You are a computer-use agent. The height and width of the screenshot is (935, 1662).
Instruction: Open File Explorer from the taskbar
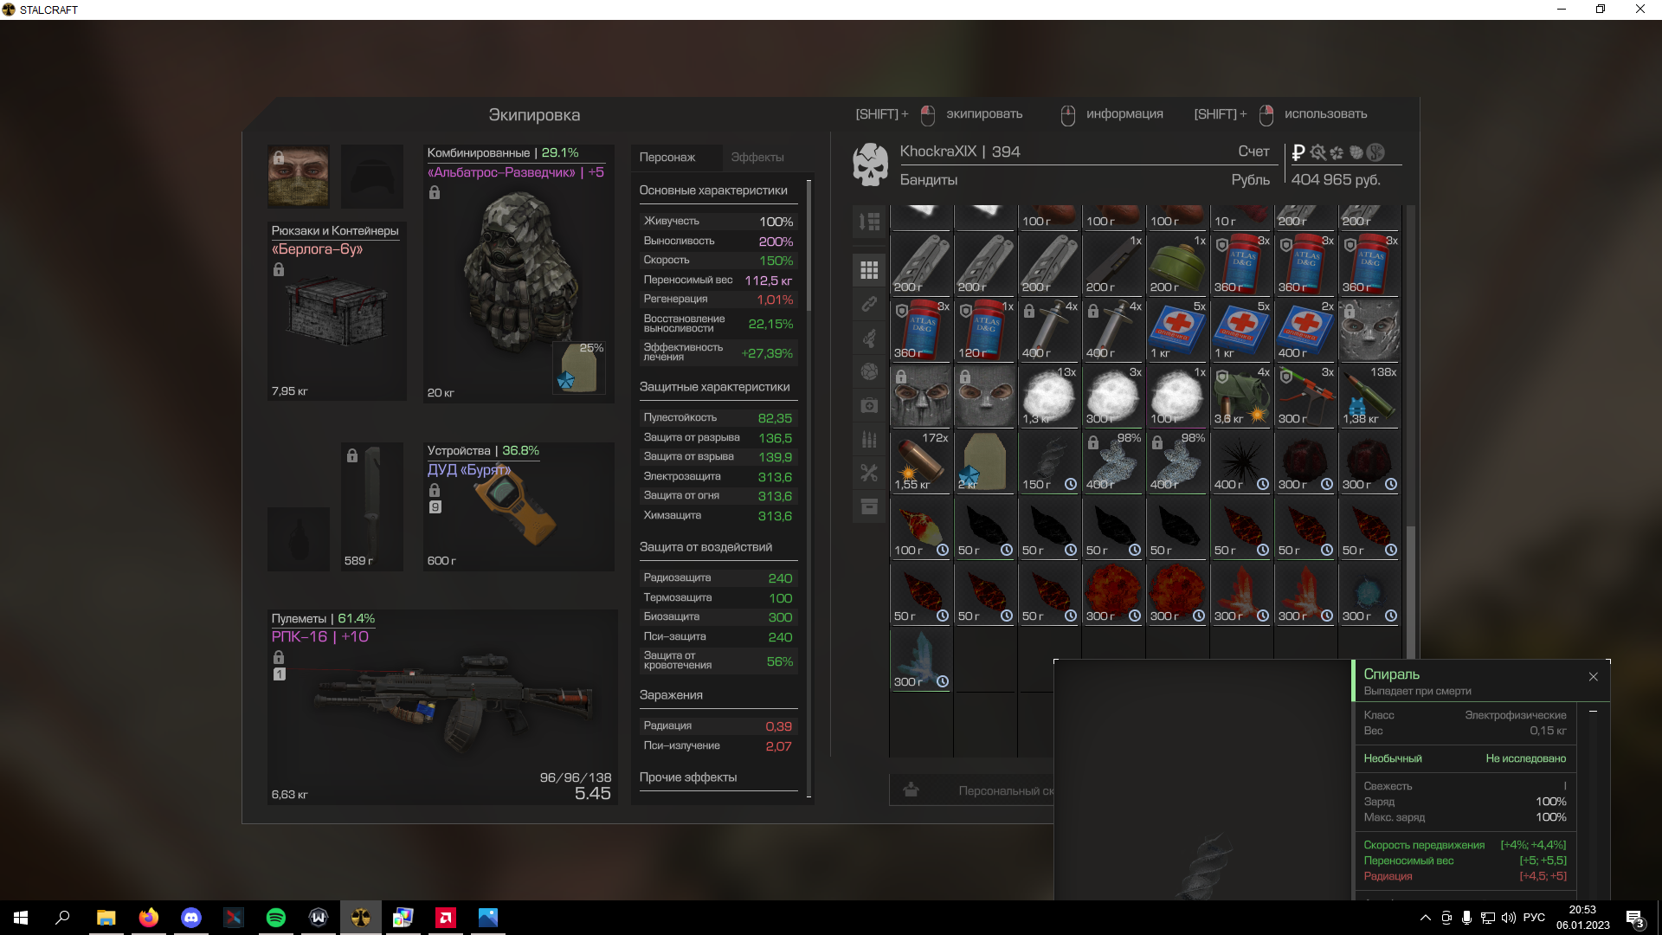coord(106,918)
